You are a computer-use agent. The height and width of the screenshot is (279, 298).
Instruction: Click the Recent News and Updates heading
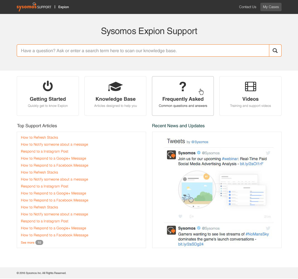click(178, 126)
